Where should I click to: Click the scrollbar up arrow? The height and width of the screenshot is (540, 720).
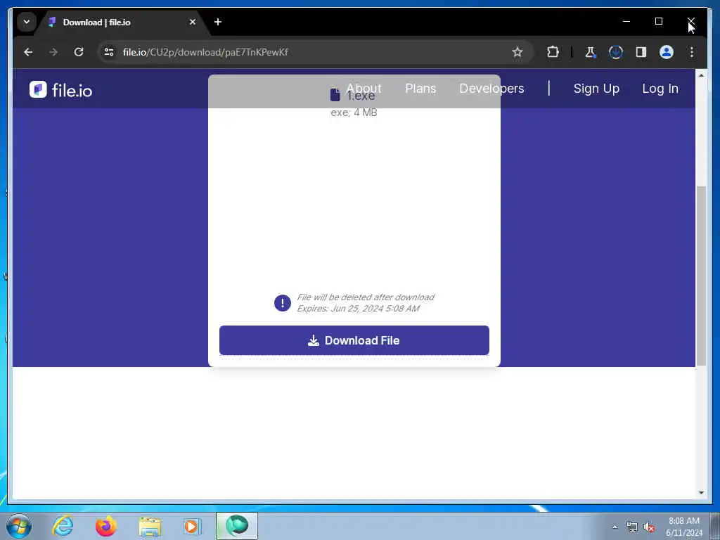pyautogui.click(x=701, y=75)
